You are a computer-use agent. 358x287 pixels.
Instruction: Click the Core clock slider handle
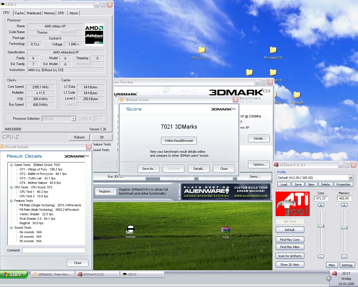(x=321, y=226)
